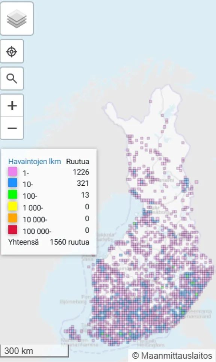
Task: Click the Ruutua column header
Action: [x=77, y=161]
